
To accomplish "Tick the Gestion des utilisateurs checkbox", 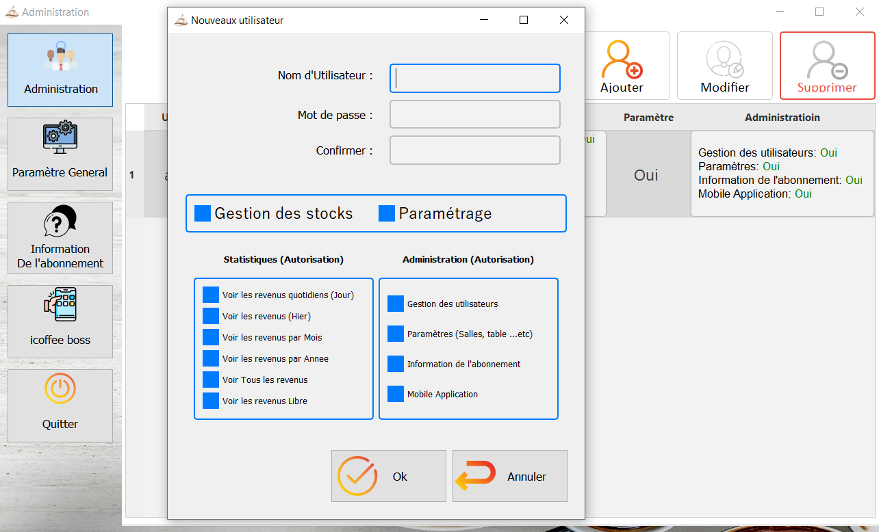I will pos(396,304).
